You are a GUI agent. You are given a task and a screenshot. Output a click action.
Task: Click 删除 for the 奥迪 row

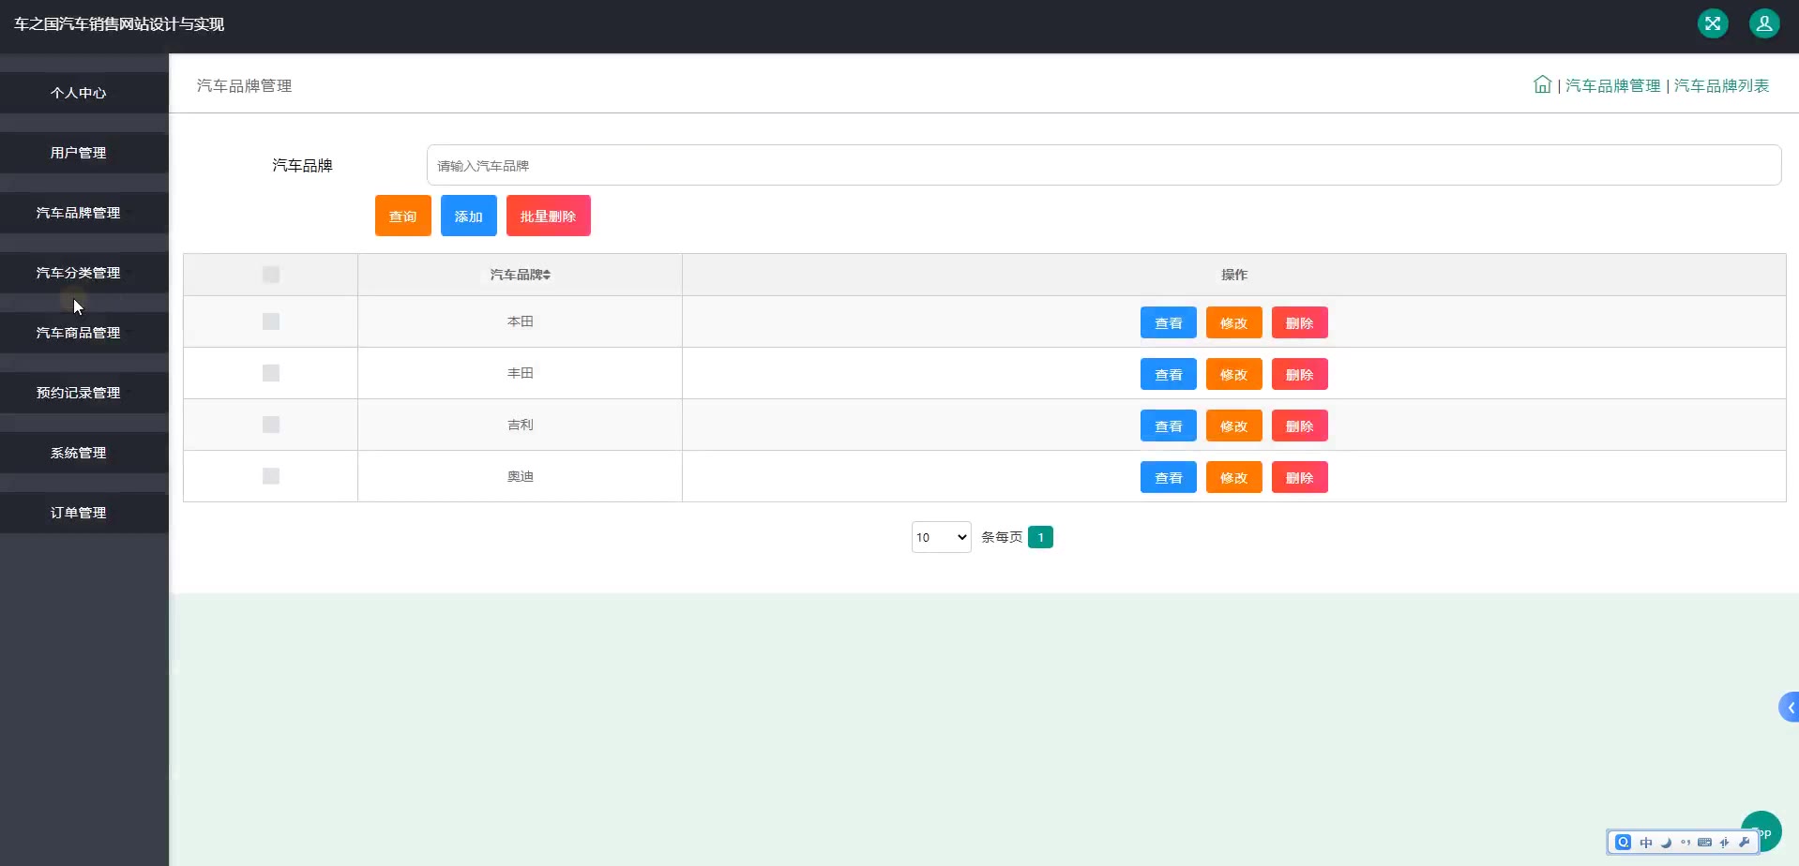coord(1300,477)
